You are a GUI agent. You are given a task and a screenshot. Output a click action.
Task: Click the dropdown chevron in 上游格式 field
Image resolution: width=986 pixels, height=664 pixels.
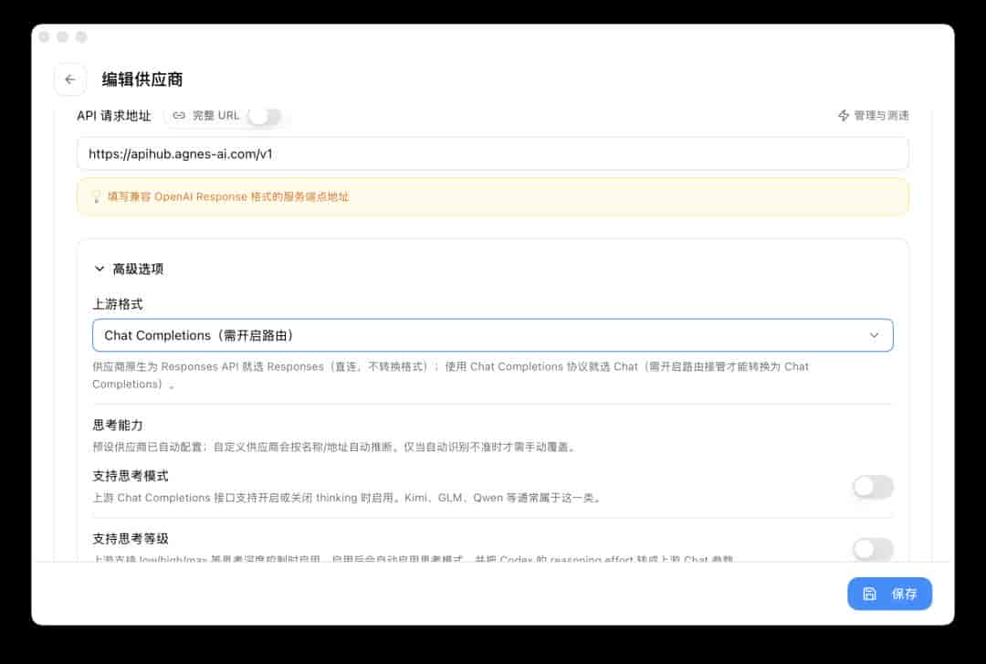click(x=874, y=335)
